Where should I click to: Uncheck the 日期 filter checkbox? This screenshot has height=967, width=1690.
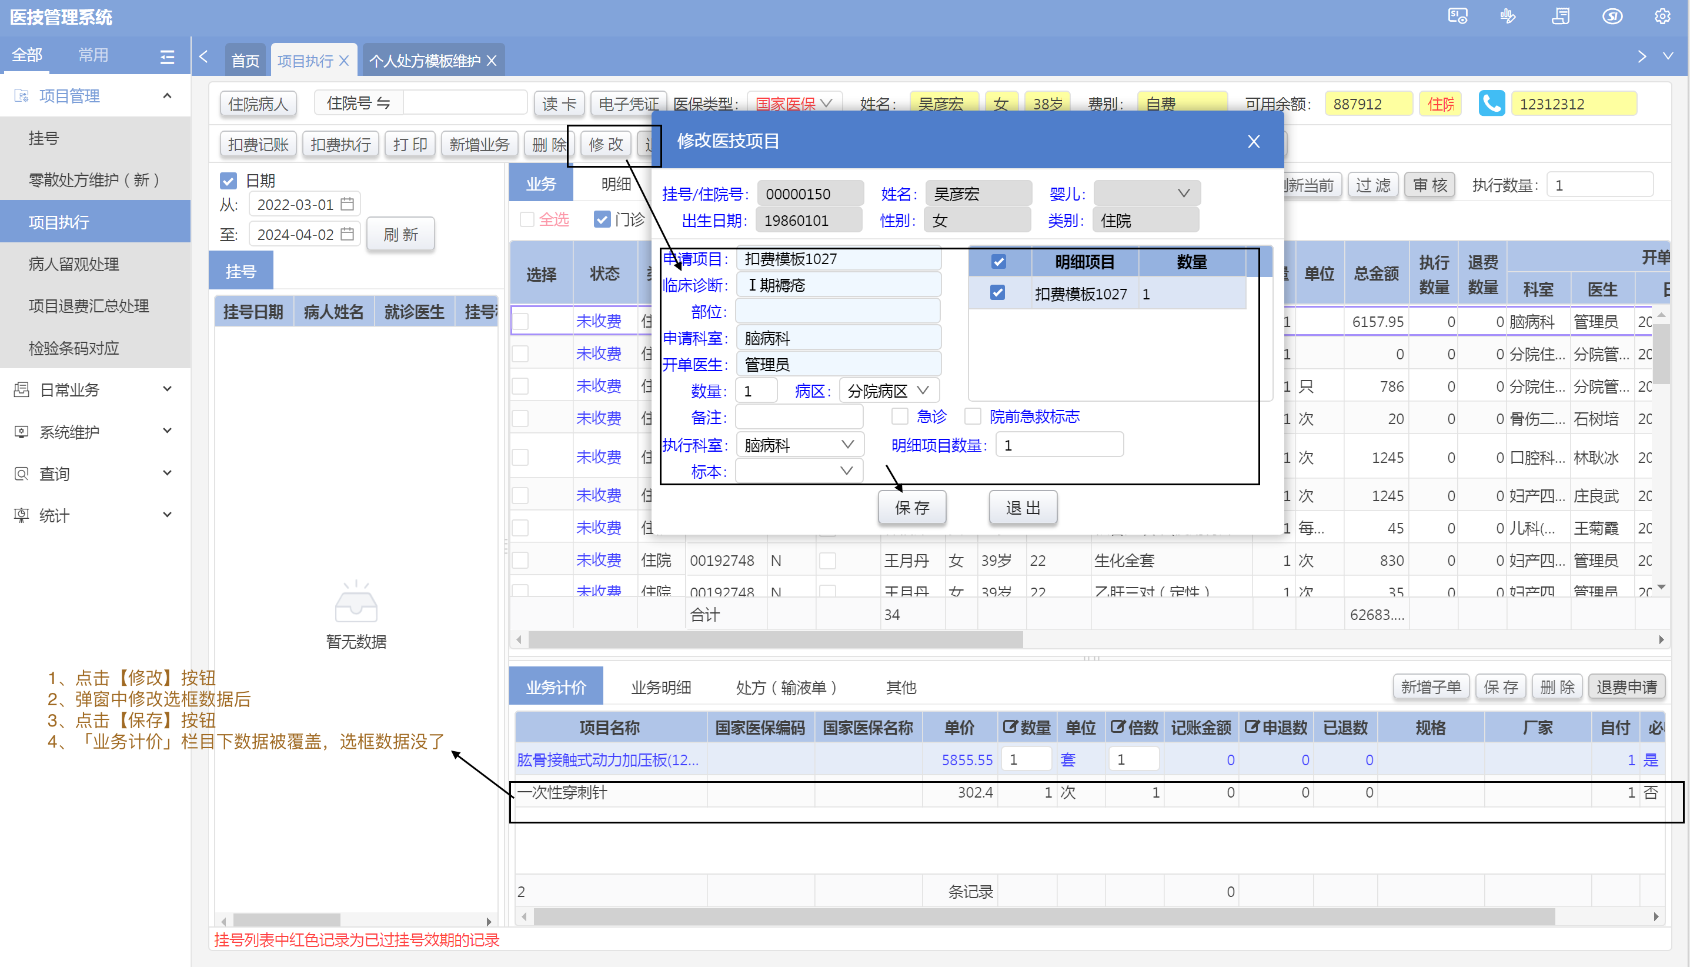pyautogui.click(x=228, y=181)
